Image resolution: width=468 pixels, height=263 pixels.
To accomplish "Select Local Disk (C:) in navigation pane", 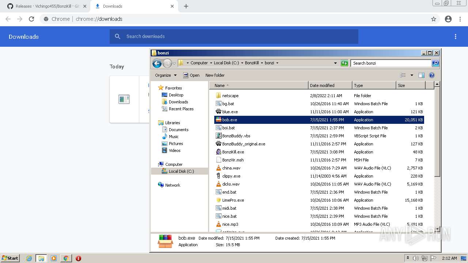I will 181,171.
